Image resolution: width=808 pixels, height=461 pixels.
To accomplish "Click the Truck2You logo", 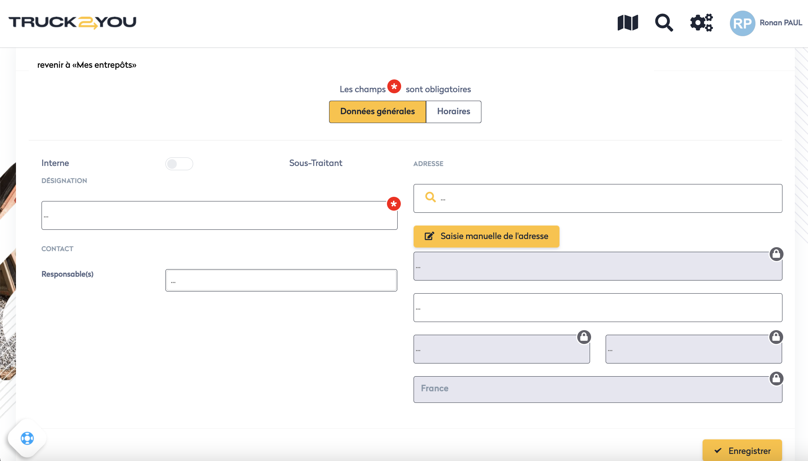I will coord(72,22).
